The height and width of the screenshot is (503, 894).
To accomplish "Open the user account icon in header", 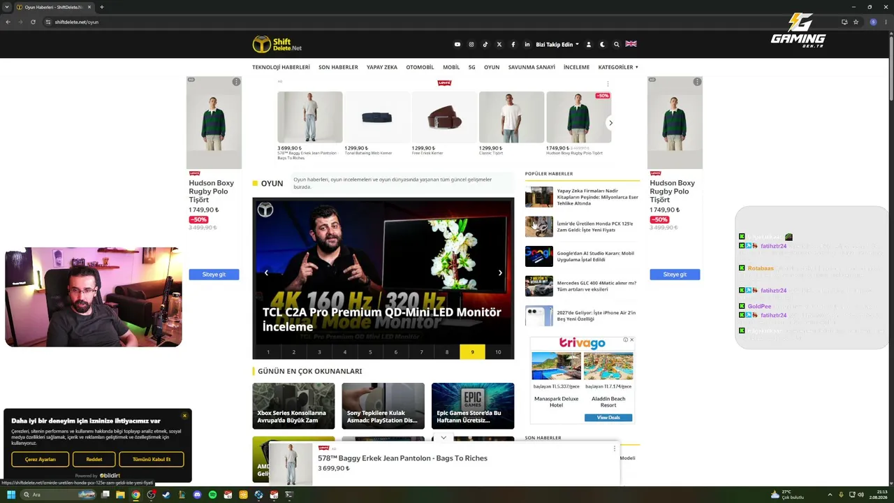I will coord(589,44).
